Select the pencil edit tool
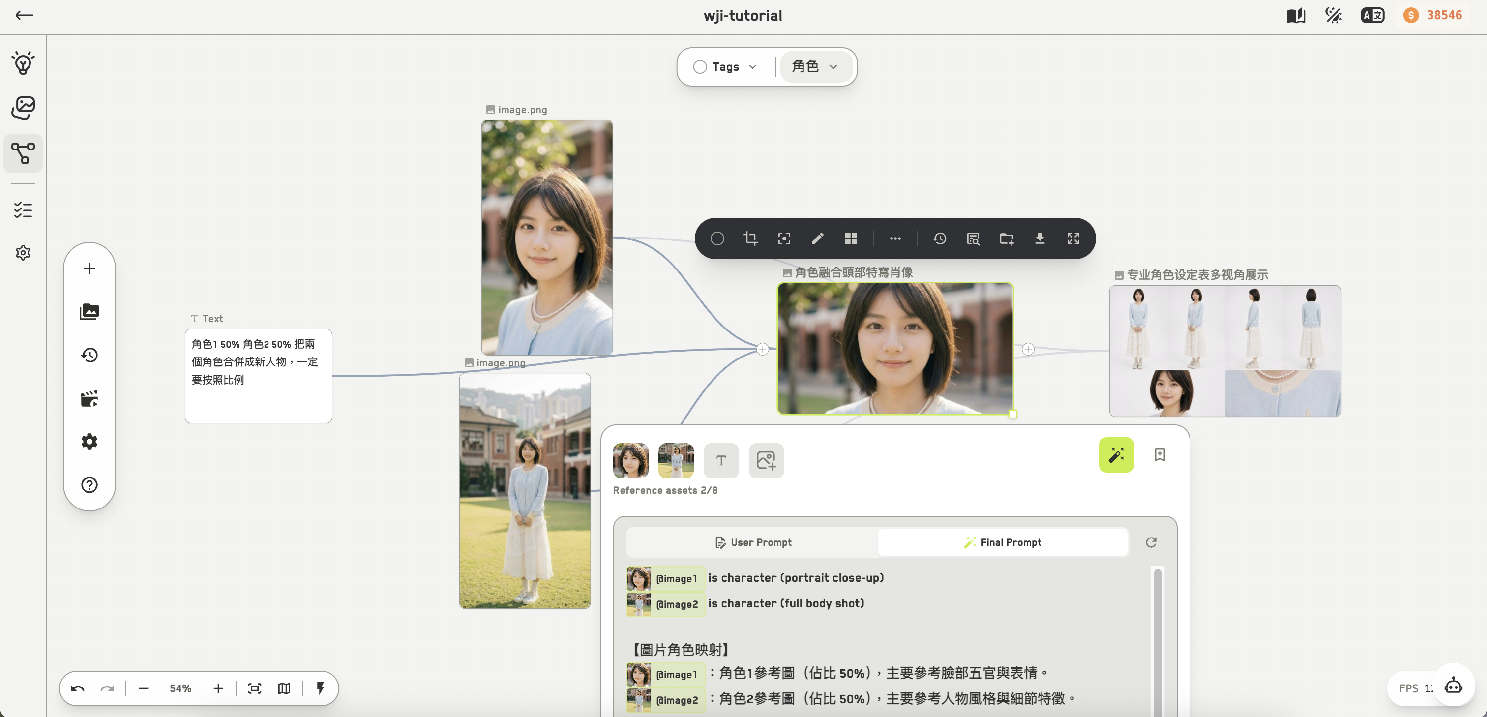The image size is (1487, 717). 817,239
